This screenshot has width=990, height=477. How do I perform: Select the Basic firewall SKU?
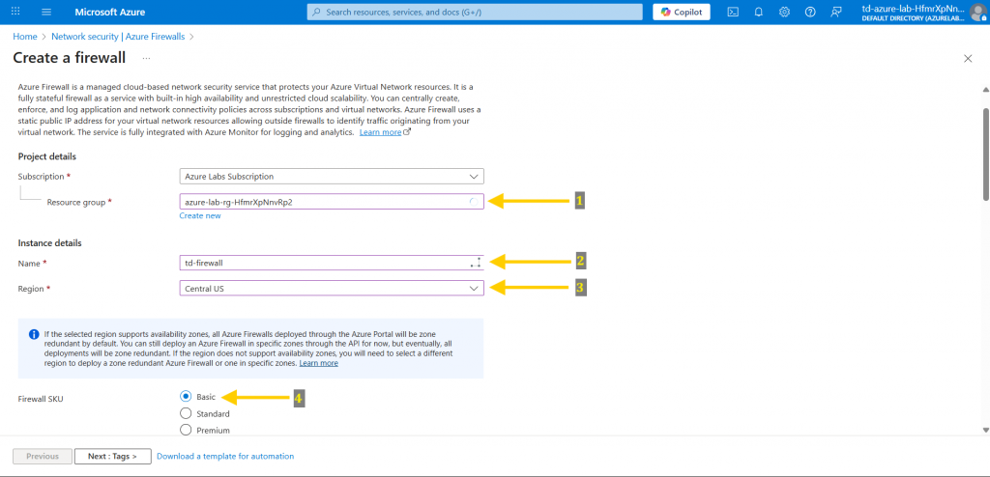(x=186, y=397)
